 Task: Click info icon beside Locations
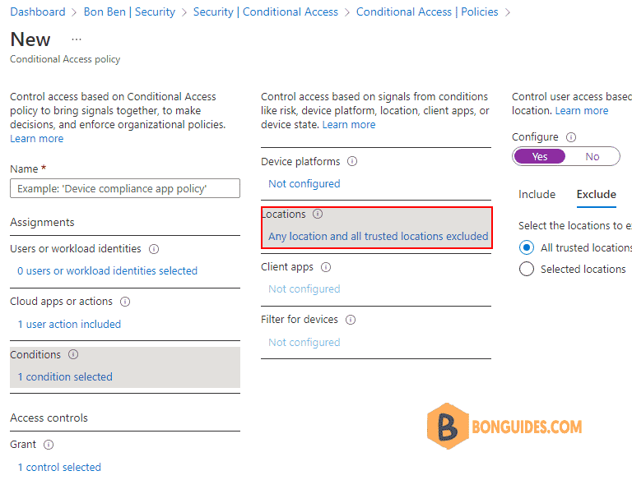[318, 214]
